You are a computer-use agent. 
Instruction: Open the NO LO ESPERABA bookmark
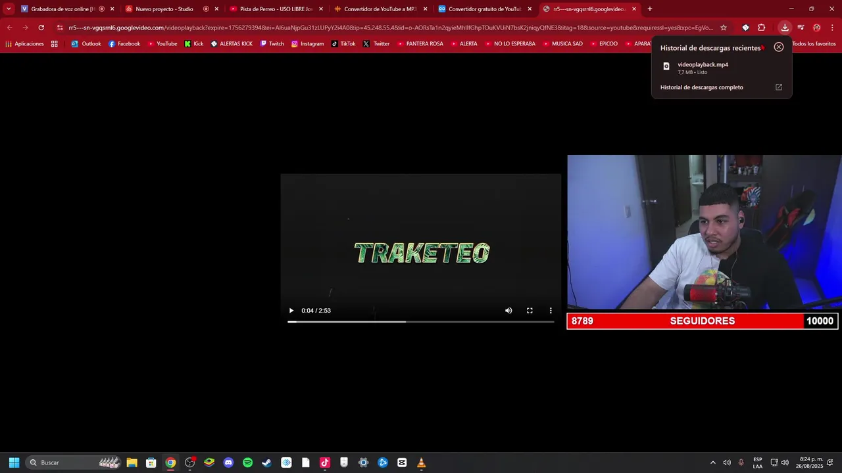510,44
